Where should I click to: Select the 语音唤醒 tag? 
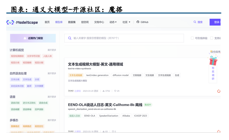click(15, 109)
